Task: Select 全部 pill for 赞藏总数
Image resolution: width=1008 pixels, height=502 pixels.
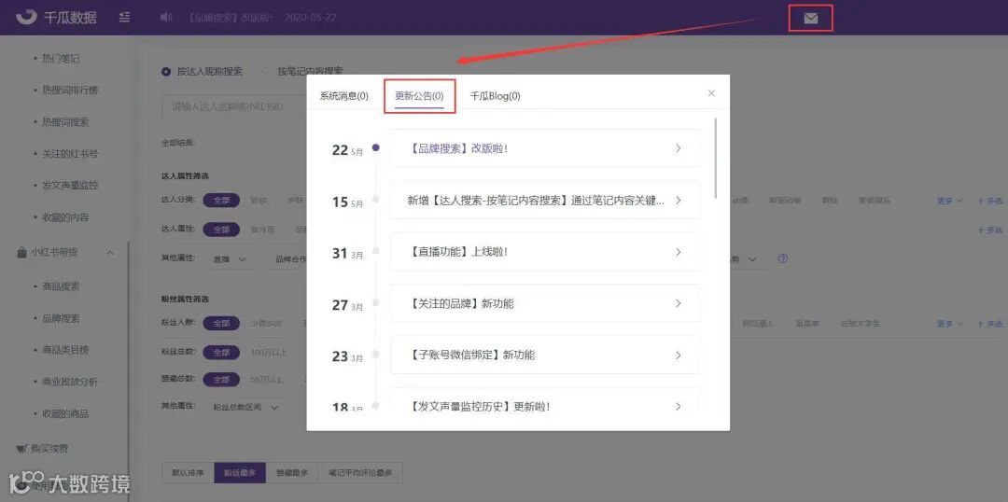Action: coord(221,379)
